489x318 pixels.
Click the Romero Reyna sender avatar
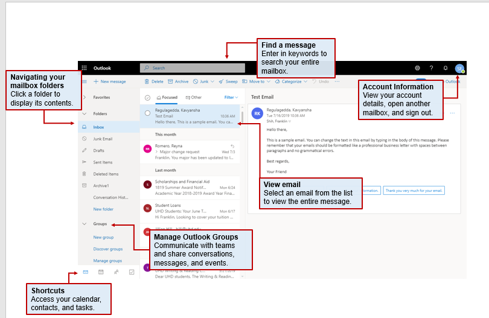(147, 148)
